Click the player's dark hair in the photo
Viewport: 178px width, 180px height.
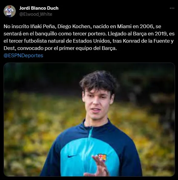pos(99,80)
